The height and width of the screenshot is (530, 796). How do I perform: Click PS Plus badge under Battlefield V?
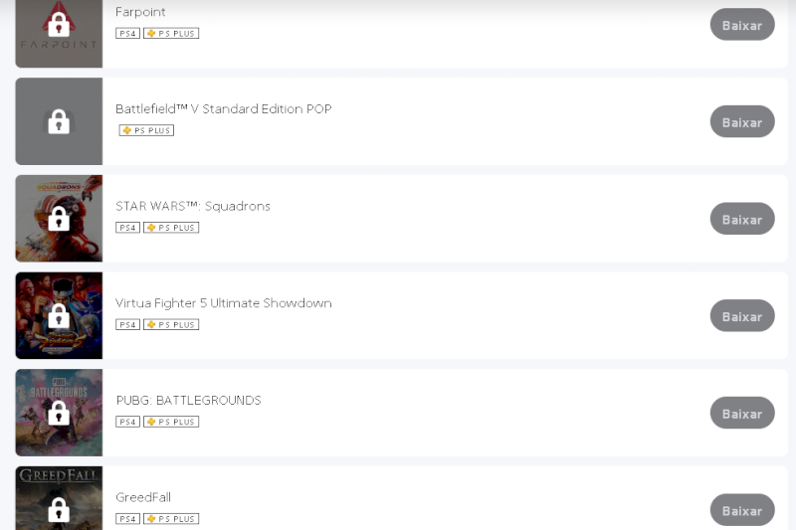click(x=146, y=130)
